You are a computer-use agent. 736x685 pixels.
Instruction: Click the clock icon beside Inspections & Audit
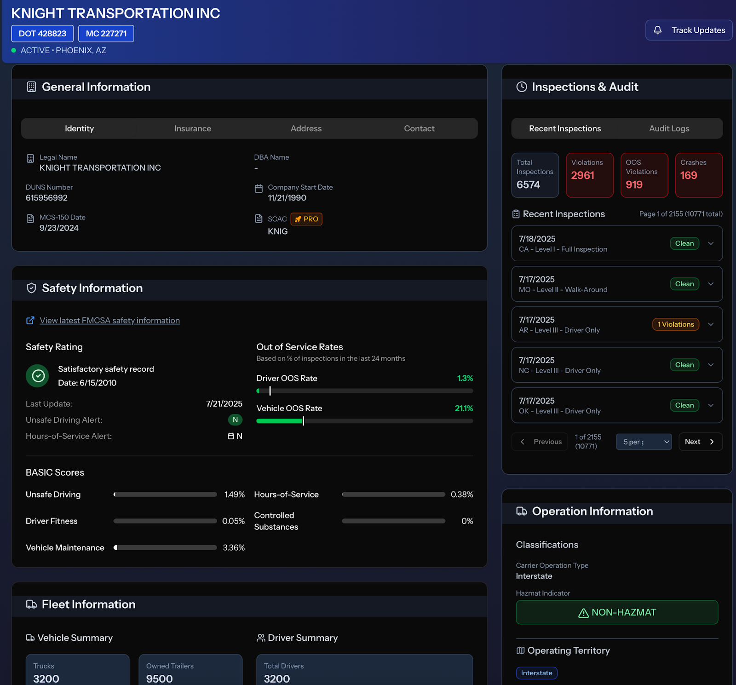coord(522,87)
